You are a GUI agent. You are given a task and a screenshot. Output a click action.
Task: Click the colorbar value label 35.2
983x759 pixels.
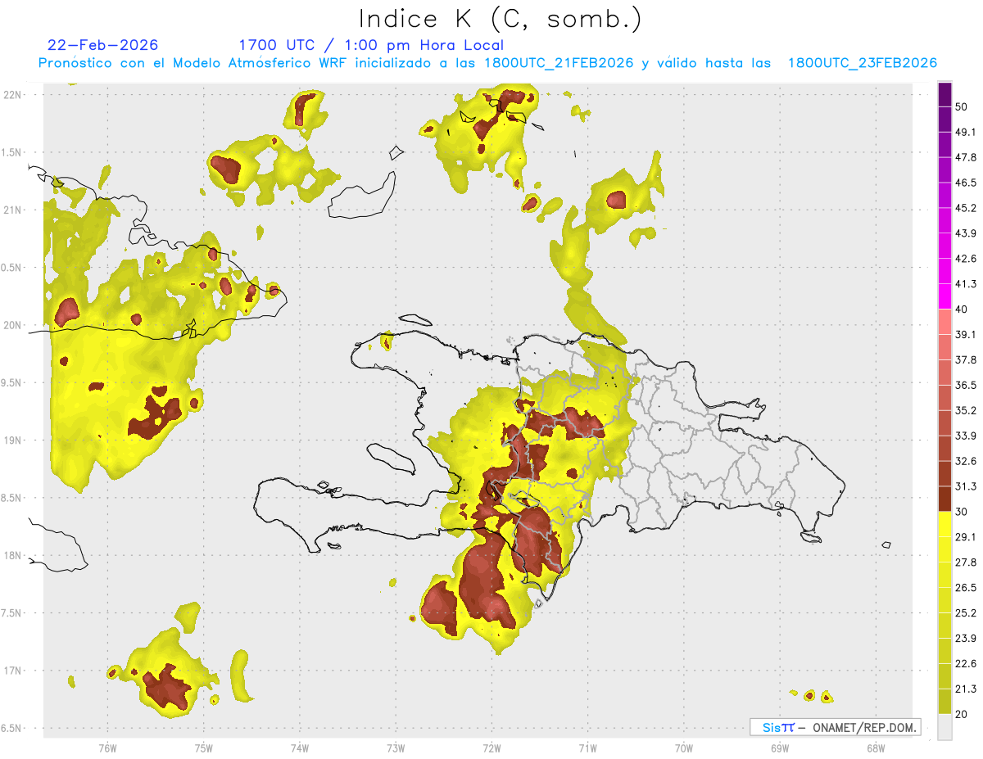(x=966, y=410)
